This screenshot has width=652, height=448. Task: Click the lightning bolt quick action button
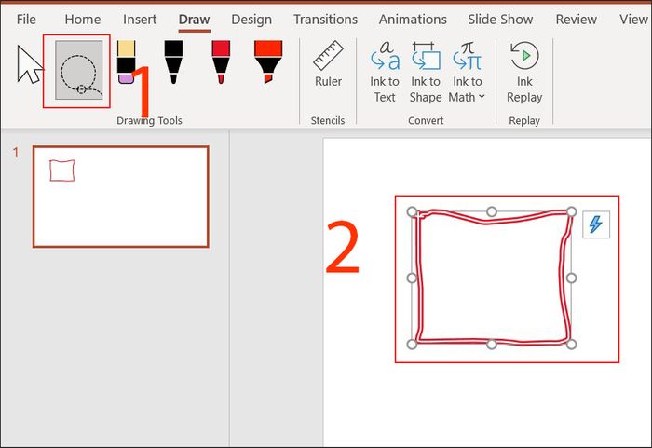[596, 224]
